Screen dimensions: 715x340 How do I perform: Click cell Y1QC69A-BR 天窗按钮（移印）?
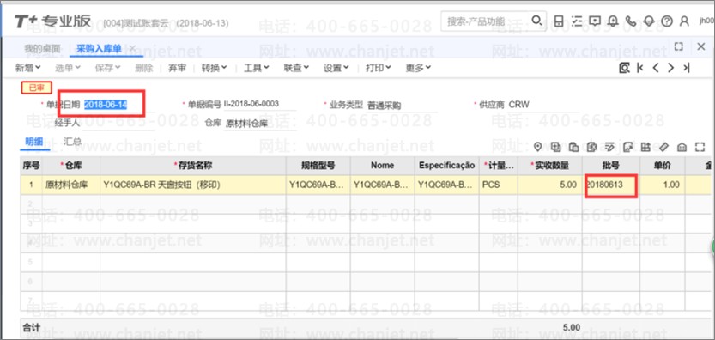pyautogui.click(x=193, y=185)
